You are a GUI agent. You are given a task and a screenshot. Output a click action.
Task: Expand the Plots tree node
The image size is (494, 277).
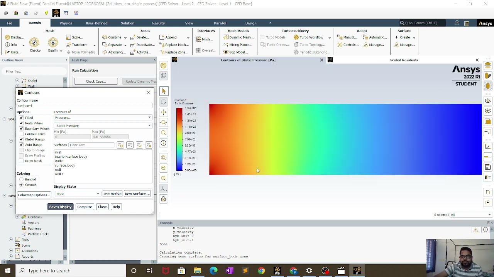click(x=11, y=239)
